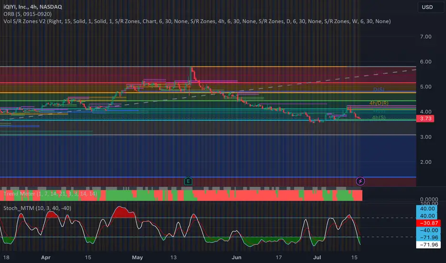The width and height of the screenshot is (446, 263).
Task: Click the 17 date label on time axis
Action: pyautogui.click(x=279, y=257)
